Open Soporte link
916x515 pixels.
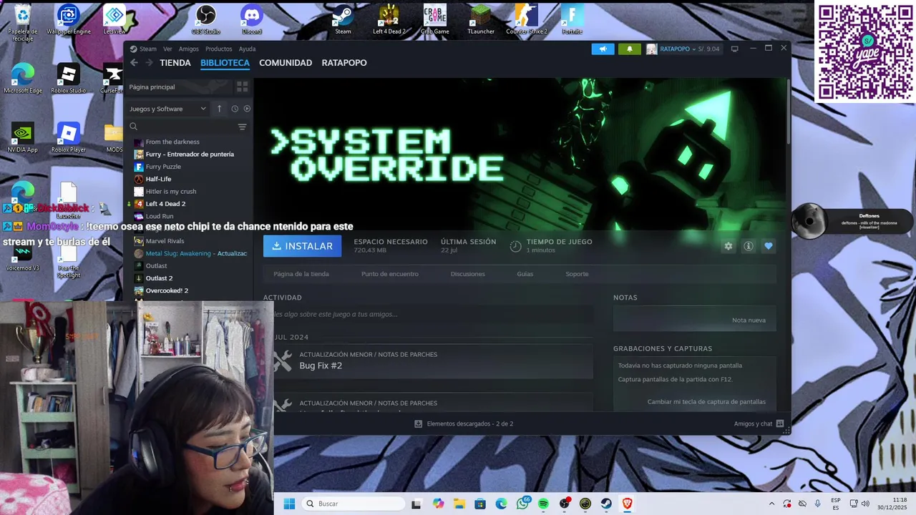(577, 274)
